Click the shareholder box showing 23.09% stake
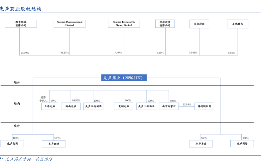 pos(20,24)
